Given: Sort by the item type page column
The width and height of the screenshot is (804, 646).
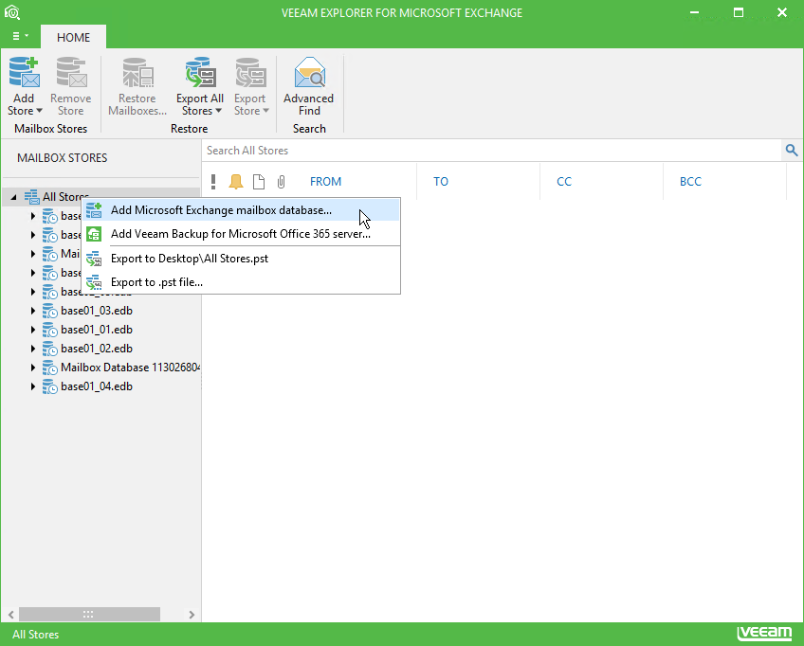Looking at the screenshot, I should [259, 181].
